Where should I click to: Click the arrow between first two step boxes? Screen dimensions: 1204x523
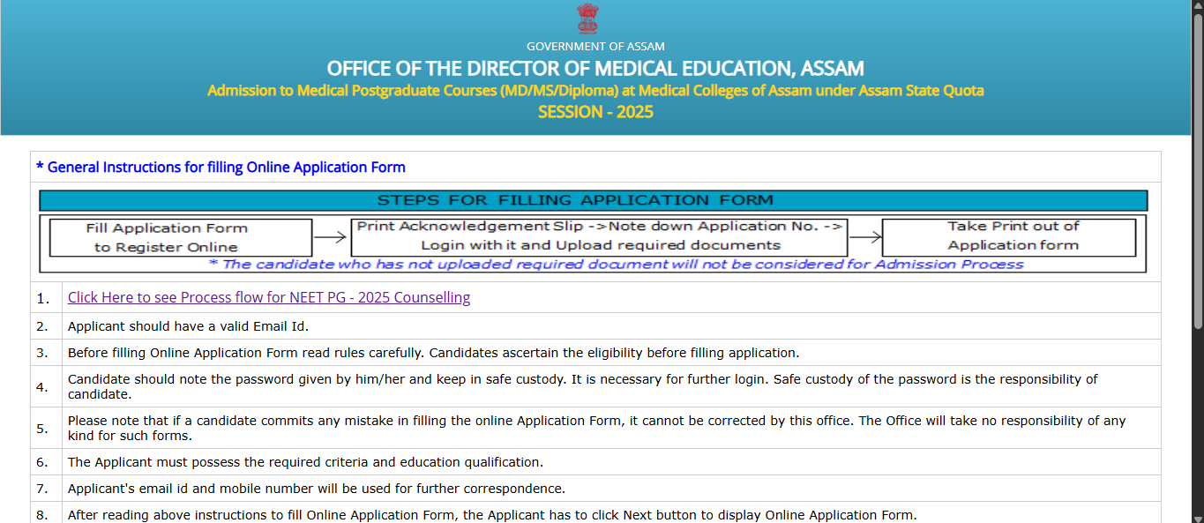(333, 235)
